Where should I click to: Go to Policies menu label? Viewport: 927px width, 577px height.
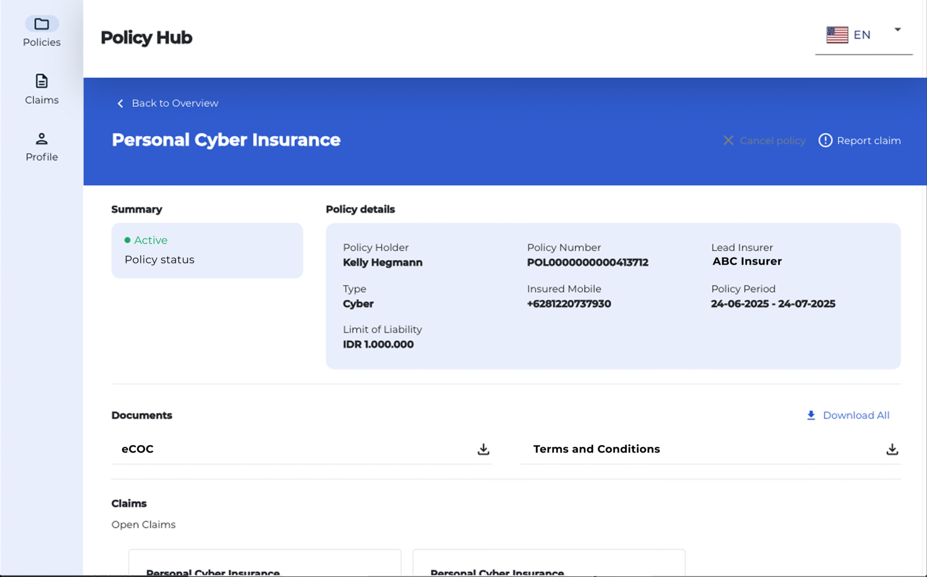[x=42, y=42]
